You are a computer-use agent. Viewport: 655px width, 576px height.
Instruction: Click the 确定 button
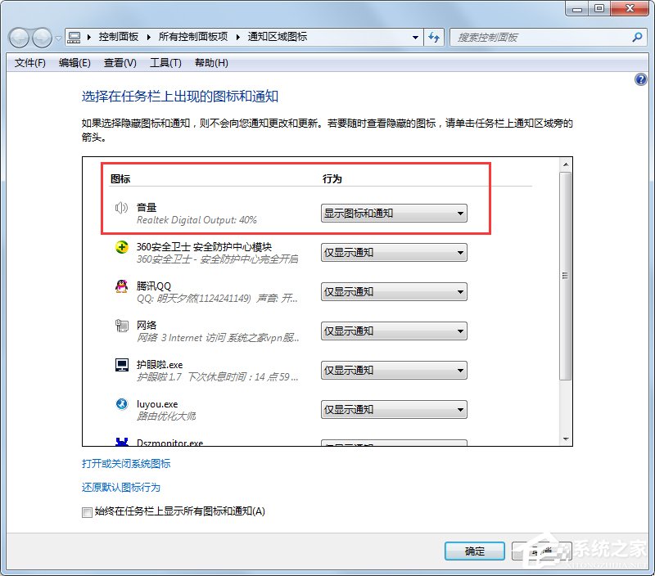473,551
